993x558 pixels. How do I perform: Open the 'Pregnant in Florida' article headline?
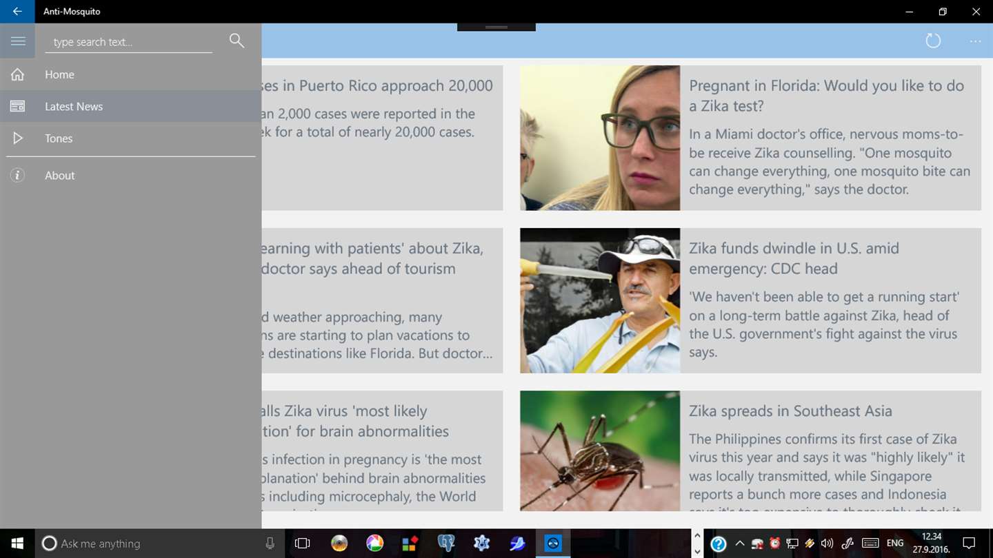click(826, 96)
